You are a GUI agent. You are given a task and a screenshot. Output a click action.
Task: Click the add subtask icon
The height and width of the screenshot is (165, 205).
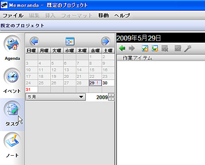(x=155, y=48)
